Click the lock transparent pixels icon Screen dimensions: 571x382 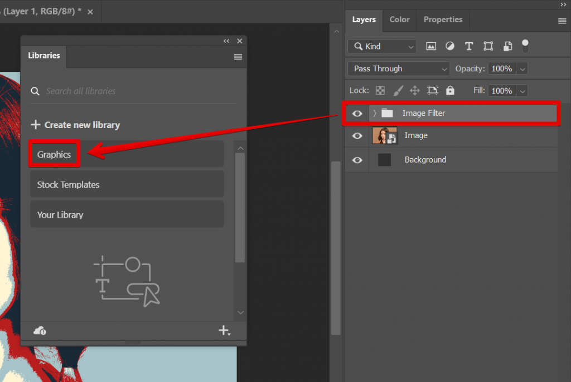pos(380,91)
